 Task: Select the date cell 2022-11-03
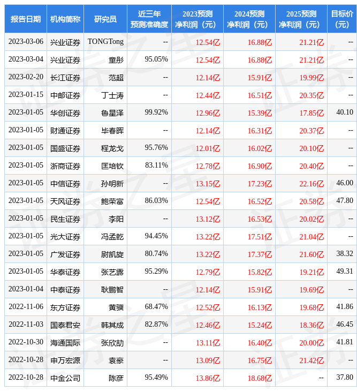pos(26,325)
